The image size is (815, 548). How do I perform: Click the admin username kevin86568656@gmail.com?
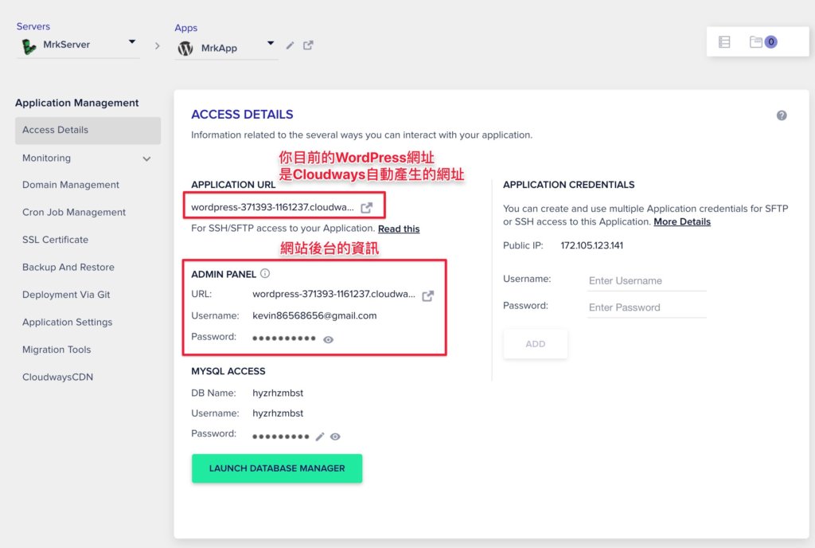pyautogui.click(x=314, y=315)
